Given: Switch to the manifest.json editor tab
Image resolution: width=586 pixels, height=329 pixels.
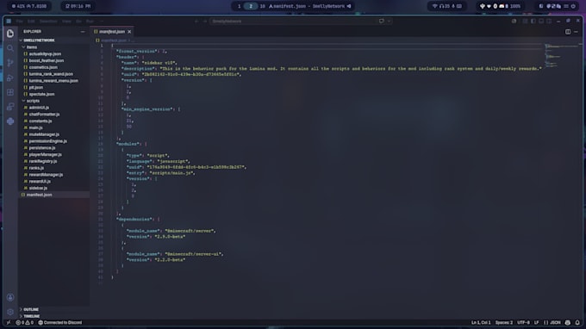Looking at the screenshot, I should pos(112,32).
